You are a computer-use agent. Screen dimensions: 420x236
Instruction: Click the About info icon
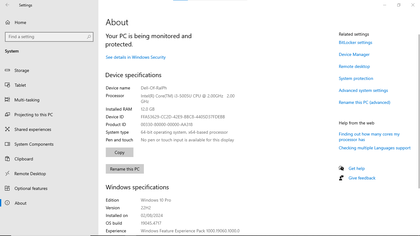click(x=8, y=203)
